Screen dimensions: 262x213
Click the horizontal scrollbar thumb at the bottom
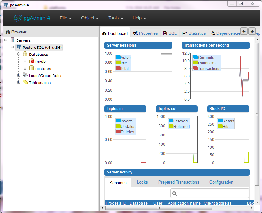tap(159, 208)
